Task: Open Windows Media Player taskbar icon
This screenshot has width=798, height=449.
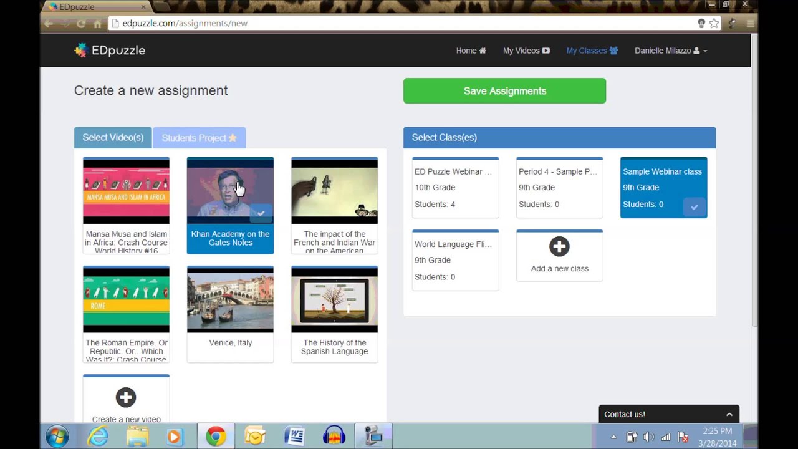Action: coord(176,436)
